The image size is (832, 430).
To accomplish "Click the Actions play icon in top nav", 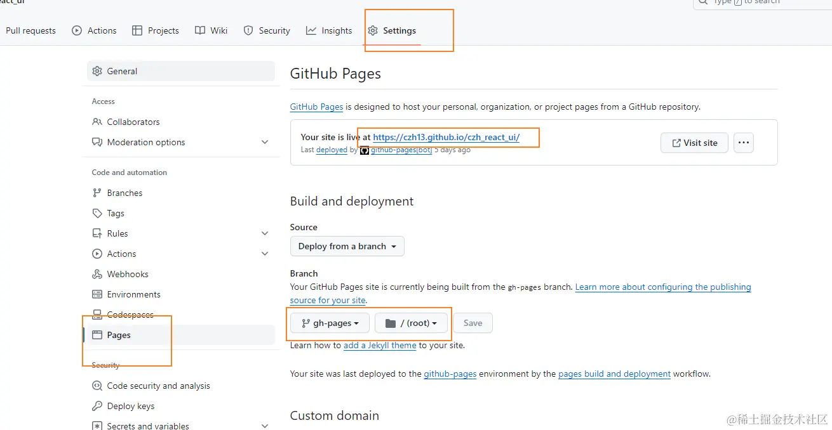I will tap(77, 30).
